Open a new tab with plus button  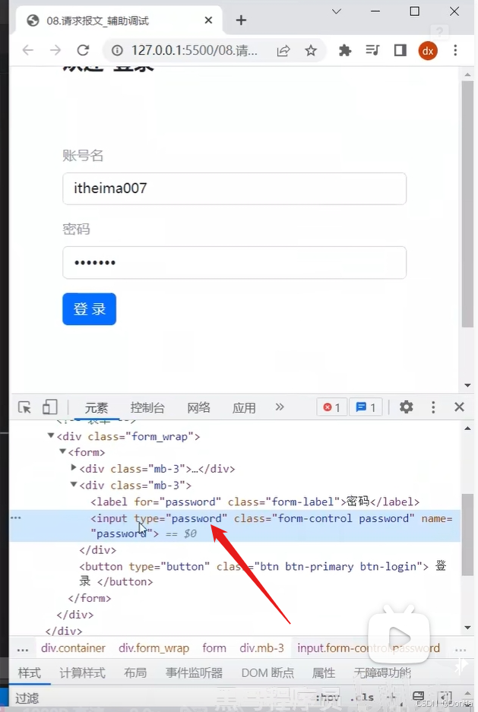pyautogui.click(x=241, y=20)
